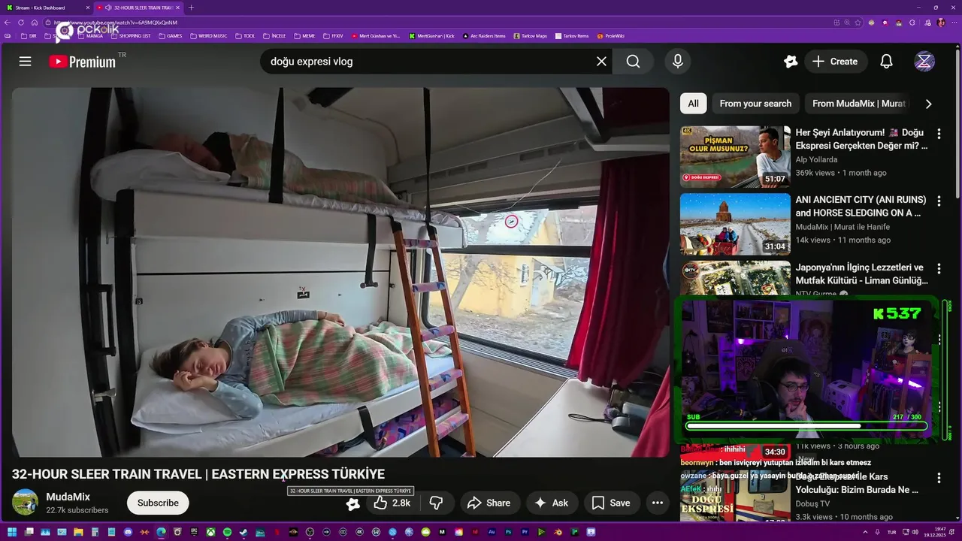The height and width of the screenshot is (541, 962).
Task: Click the YouTube Premium logo
Action: point(83,62)
